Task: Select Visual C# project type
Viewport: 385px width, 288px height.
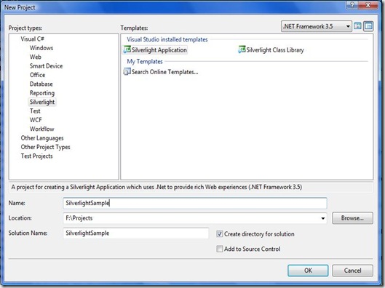Action: (33, 39)
